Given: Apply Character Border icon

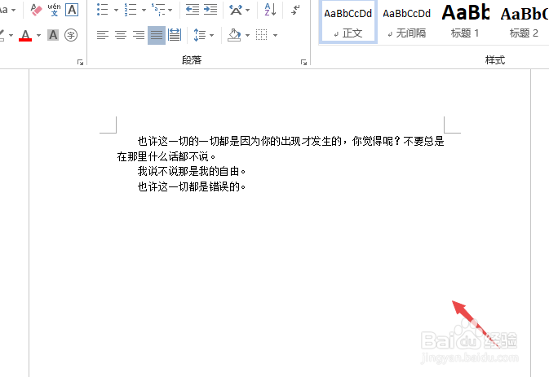Looking at the screenshot, I should [72, 10].
